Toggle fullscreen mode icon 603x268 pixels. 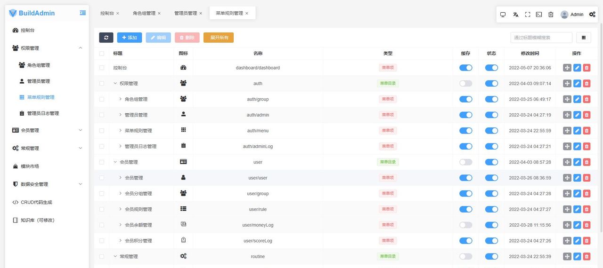528,15
